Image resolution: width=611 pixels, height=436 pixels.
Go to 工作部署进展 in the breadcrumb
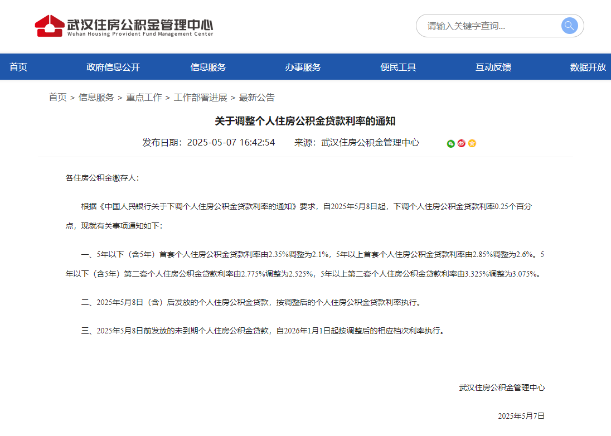tap(200, 98)
